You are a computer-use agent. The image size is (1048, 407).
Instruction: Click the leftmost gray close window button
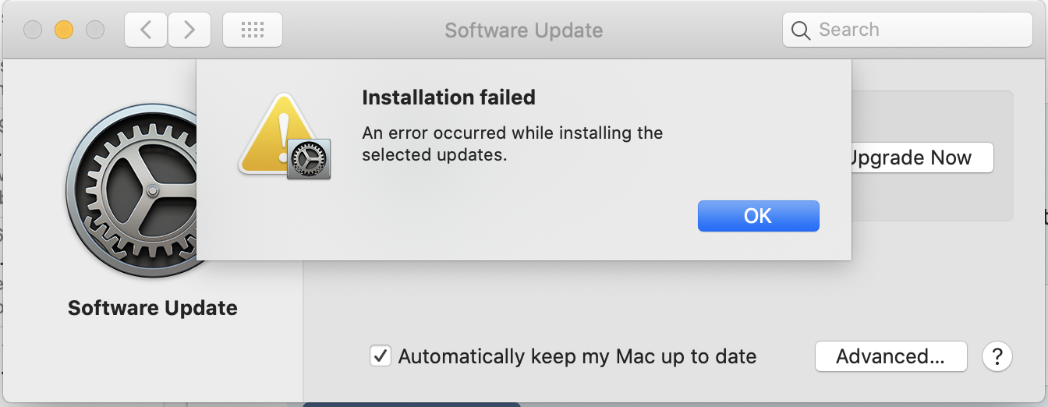pyautogui.click(x=33, y=30)
